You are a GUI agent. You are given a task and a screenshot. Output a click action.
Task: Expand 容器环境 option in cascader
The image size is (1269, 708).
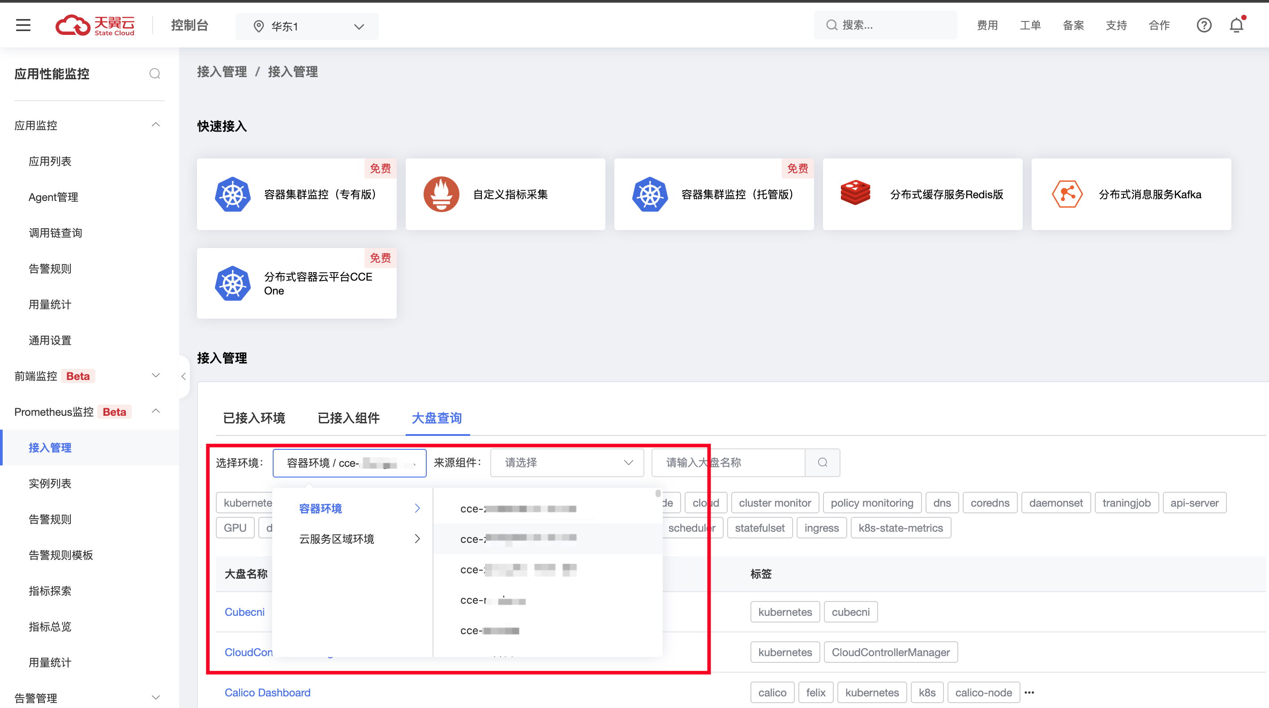[353, 508]
